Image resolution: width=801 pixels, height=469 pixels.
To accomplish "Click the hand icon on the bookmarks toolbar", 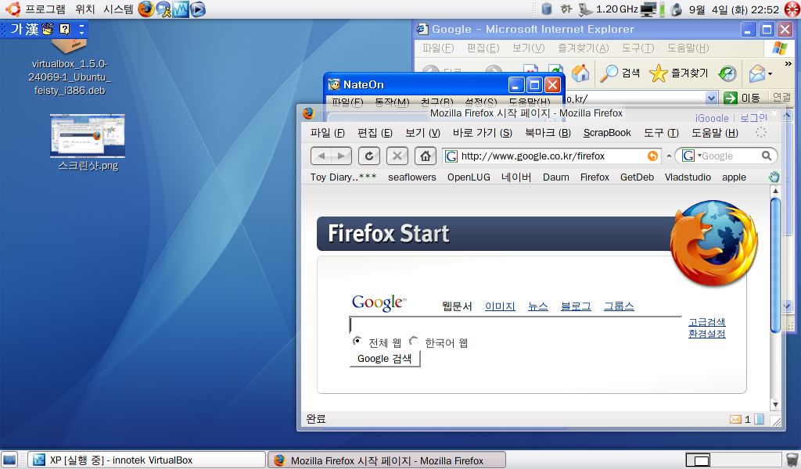I will [774, 177].
